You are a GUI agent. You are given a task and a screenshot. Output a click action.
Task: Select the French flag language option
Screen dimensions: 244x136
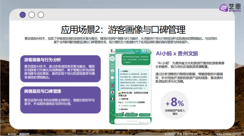tap(112, 99)
